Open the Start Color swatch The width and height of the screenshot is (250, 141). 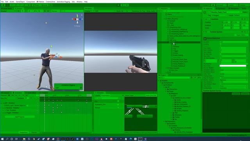pyautogui.click(x=233, y=66)
